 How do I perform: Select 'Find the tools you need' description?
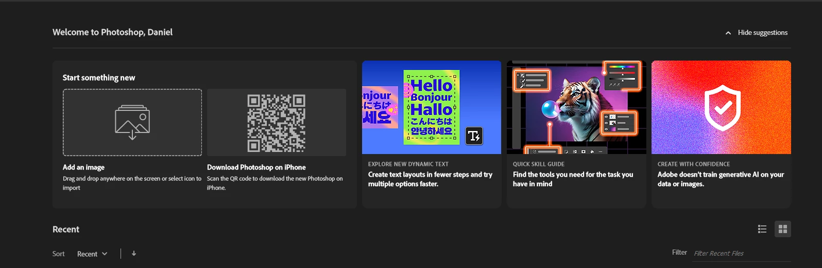click(573, 179)
